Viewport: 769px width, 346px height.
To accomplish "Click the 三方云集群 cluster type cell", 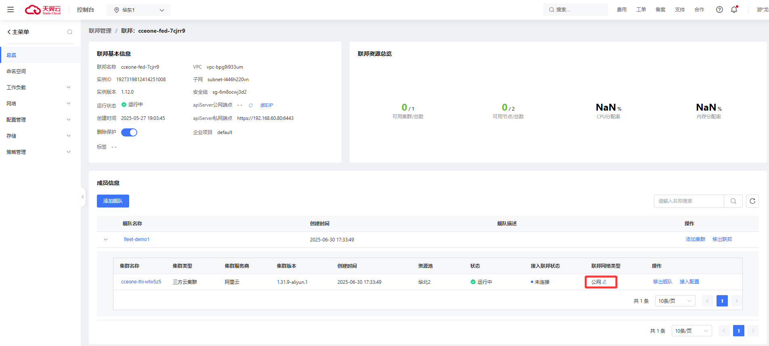I will (185, 282).
